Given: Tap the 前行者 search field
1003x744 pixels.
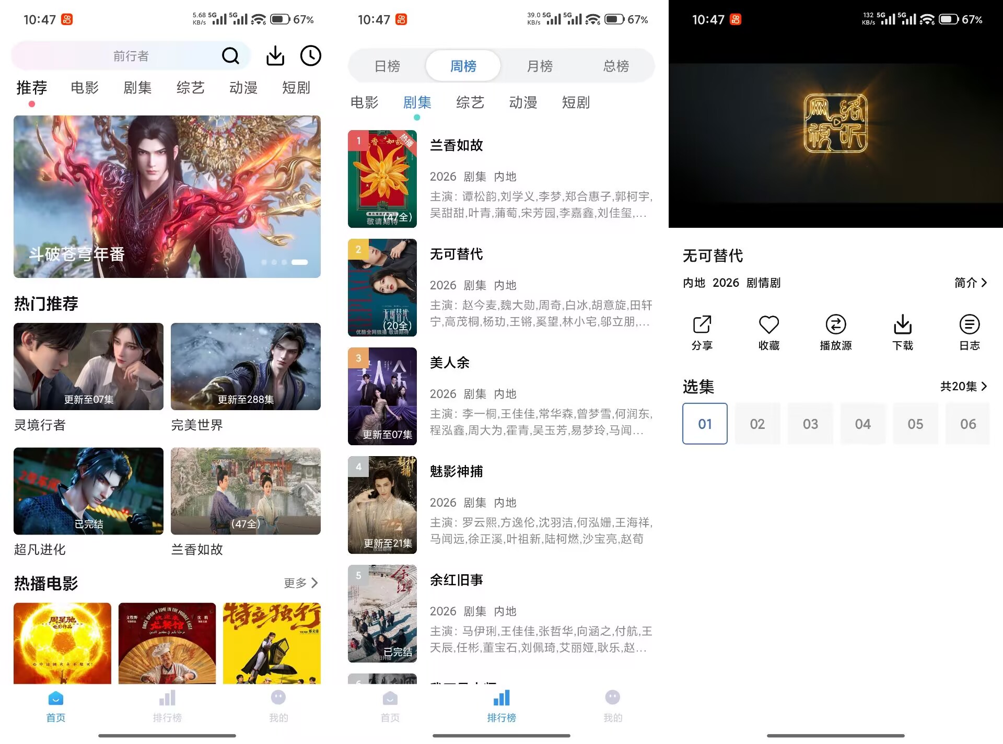Looking at the screenshot, I should pyautogui.click(x=131, y=55).
